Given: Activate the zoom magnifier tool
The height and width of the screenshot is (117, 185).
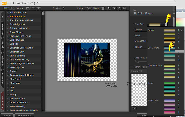Looking at the screenshot, I should pos(114,8).
